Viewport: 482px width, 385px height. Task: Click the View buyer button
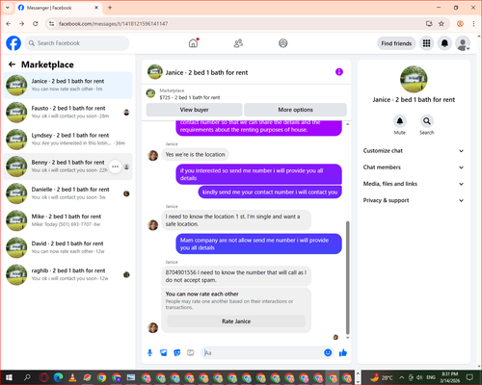pos(194,110)
